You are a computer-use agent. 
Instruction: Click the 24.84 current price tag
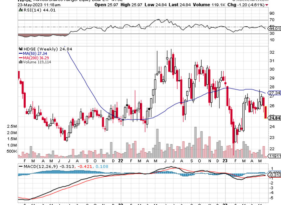click(274, 118)
